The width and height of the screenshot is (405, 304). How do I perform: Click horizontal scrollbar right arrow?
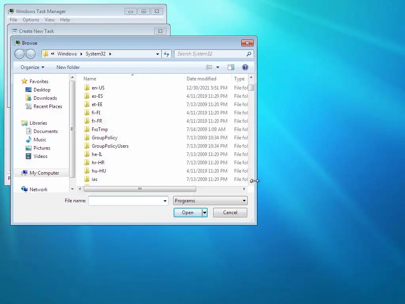[244, 189]
